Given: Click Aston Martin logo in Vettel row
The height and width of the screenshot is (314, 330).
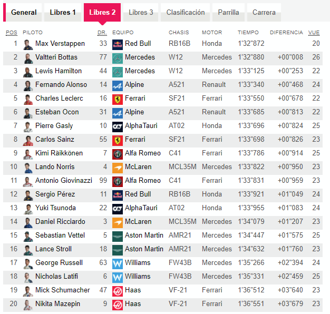Looking at the screenshot, I should [x=118, y=236].
